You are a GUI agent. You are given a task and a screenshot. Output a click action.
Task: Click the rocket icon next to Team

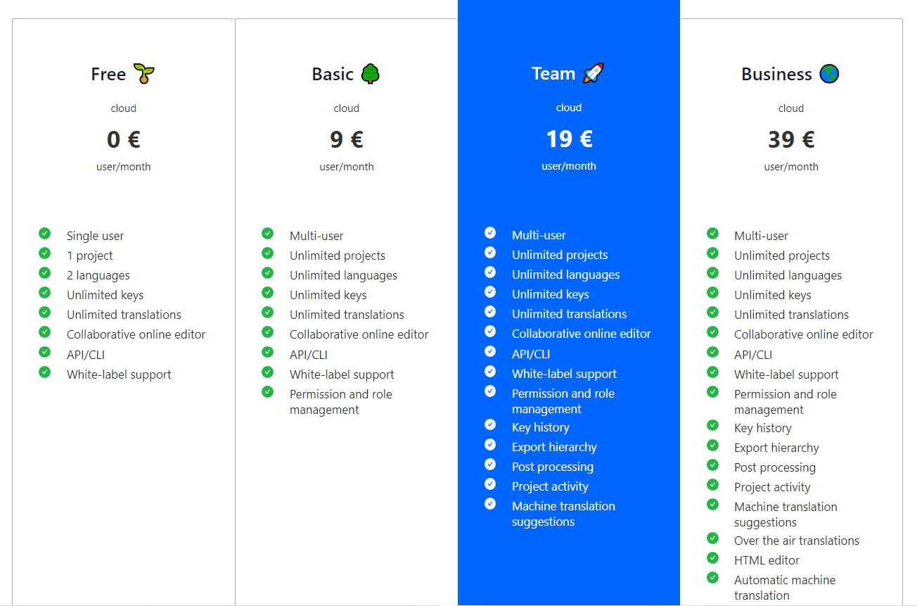click(x=594, y=73)
